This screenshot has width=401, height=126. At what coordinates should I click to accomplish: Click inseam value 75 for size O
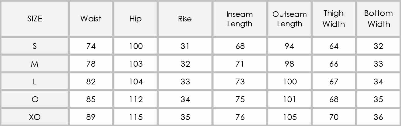[240, 99]
